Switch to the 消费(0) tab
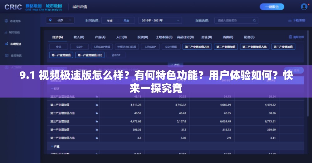The image size is (312, 163). point(228,37)
